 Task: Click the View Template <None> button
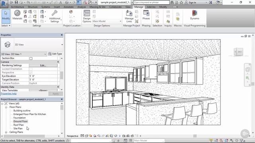(x=43, y=90)
